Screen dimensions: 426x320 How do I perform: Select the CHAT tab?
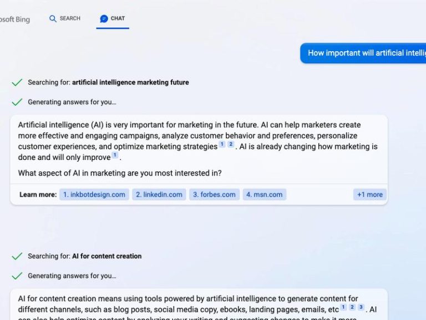pos(113,18)
